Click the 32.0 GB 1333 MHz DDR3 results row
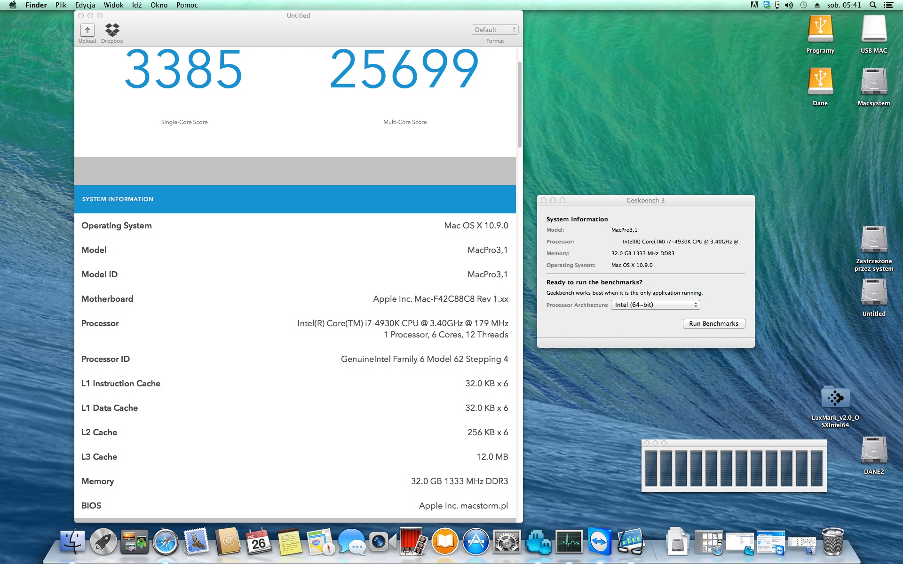Image resolution: width=903 pixels, height=564 pixels. point(295,481)
